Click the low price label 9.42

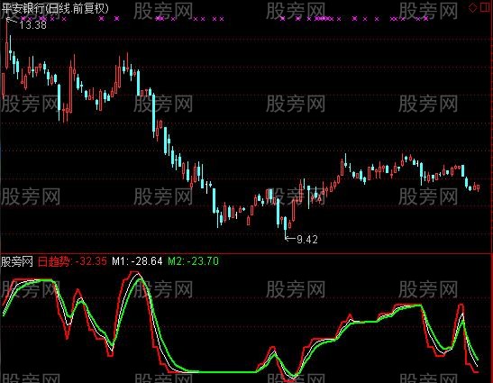click(x=307, y=240)
